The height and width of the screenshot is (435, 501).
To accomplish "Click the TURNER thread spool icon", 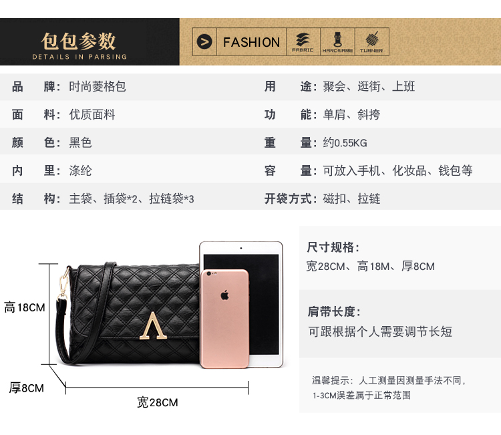I will 372,39.
